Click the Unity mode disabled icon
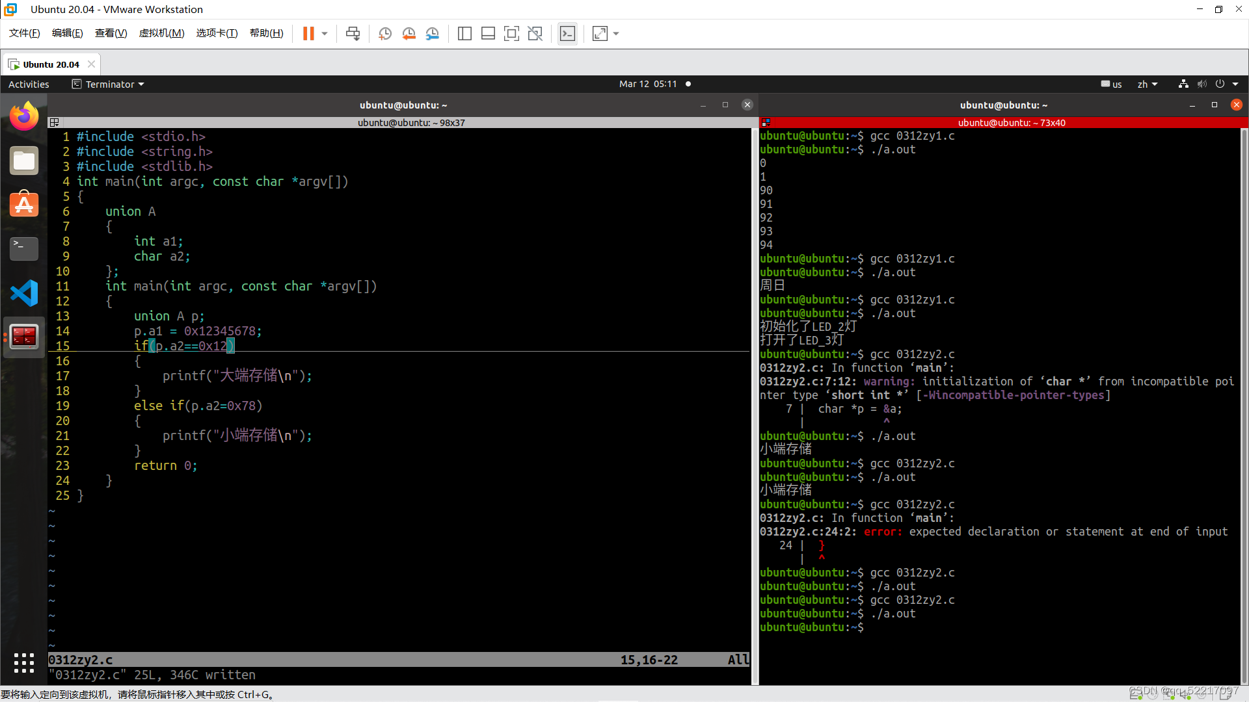The width and height of the screenshot is (1249, 702). tap(535, 34)
